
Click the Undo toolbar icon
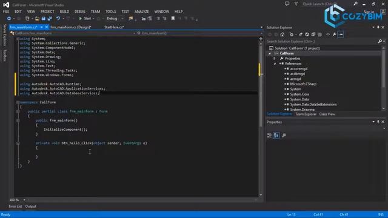point(58,19)
